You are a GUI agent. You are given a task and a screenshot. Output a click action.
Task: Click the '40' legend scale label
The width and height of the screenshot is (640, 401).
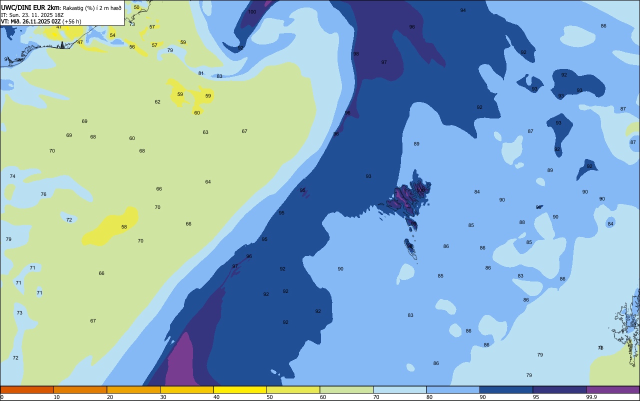click(216, 397)
